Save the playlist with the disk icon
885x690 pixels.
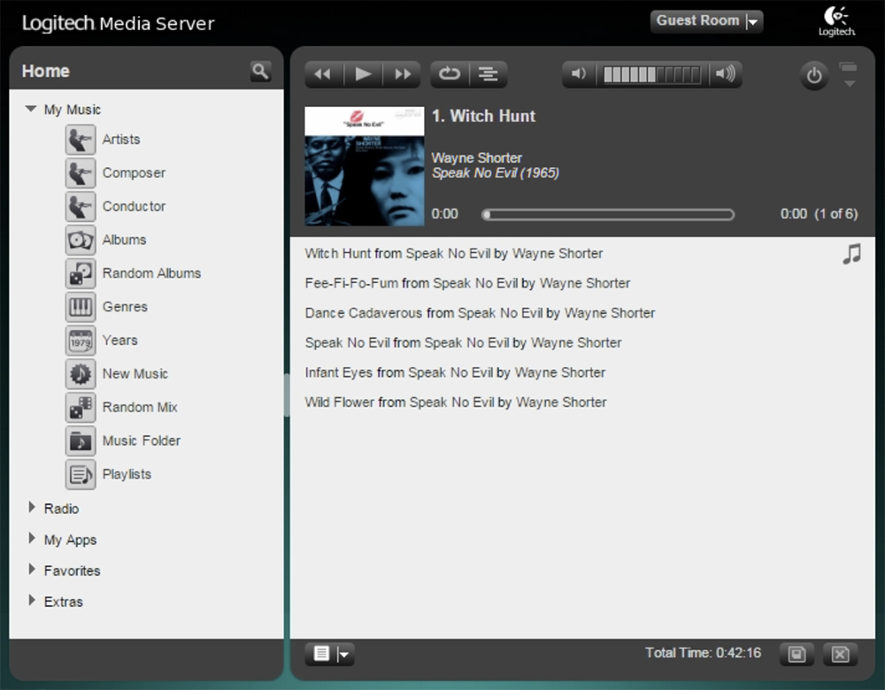796,654
